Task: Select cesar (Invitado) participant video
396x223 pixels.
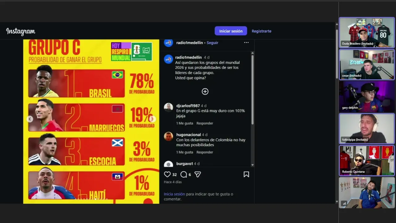Action: 367,64
